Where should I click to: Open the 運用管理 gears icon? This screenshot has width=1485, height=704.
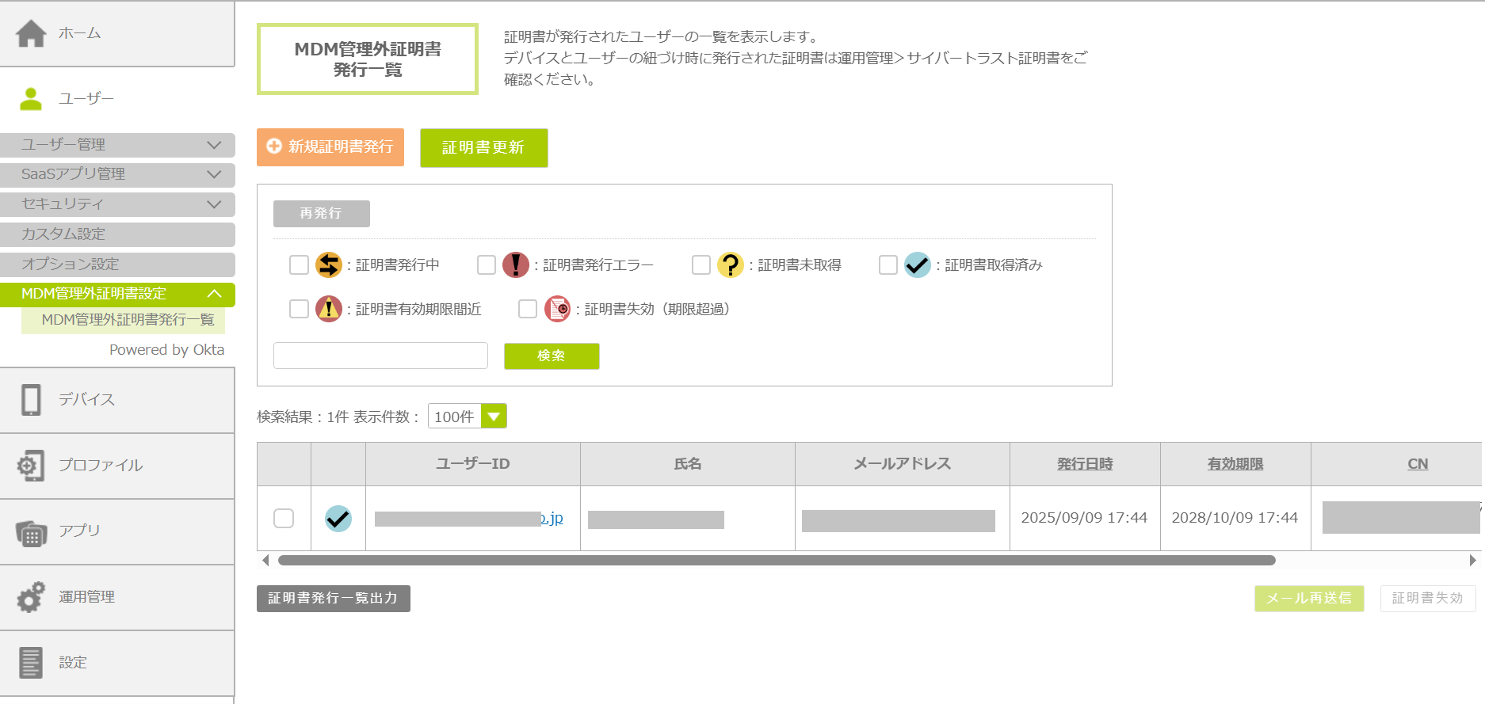click(31, 597)
